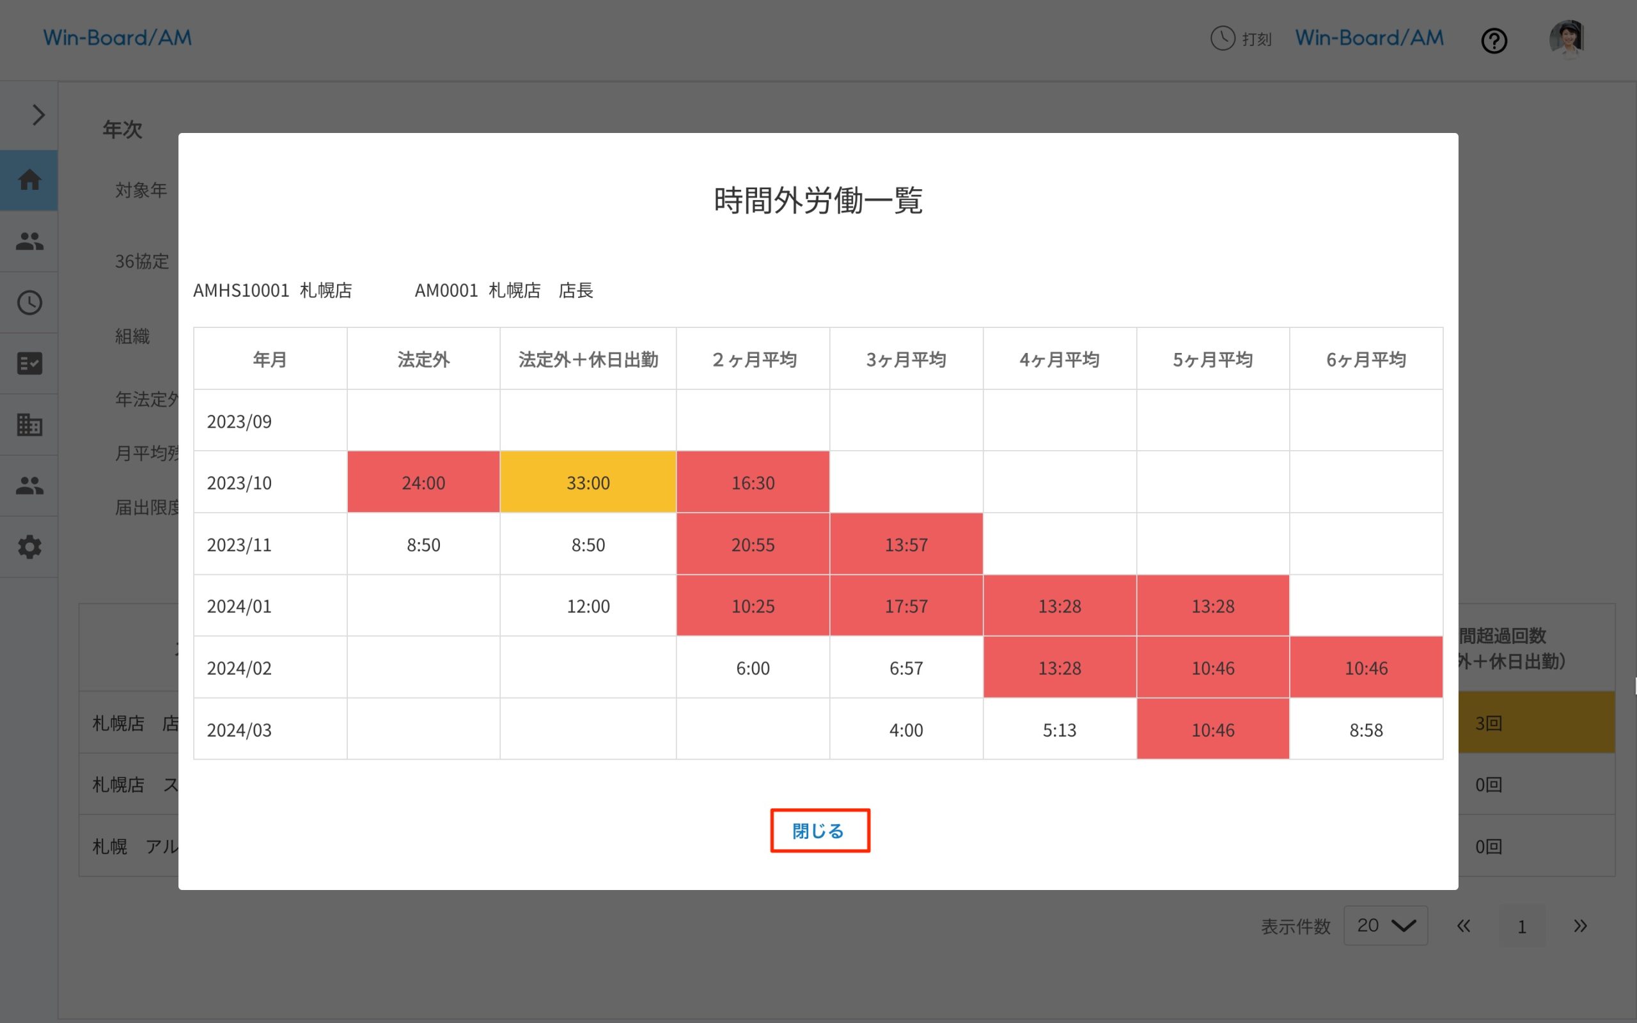Screen dimensions: 1637x1023
Task: Open the employee management people icon
Action: tap(29, 242)
